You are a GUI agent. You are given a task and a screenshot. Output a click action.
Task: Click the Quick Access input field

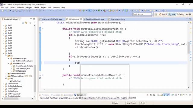tap(142, 14)
